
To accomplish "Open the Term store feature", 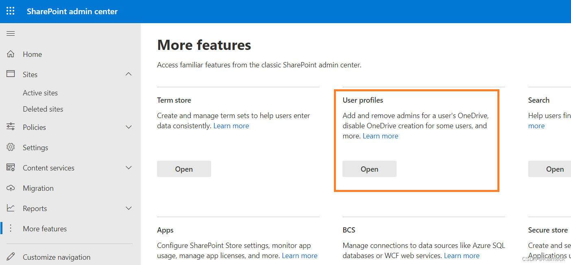I will [x=184, y=169].
